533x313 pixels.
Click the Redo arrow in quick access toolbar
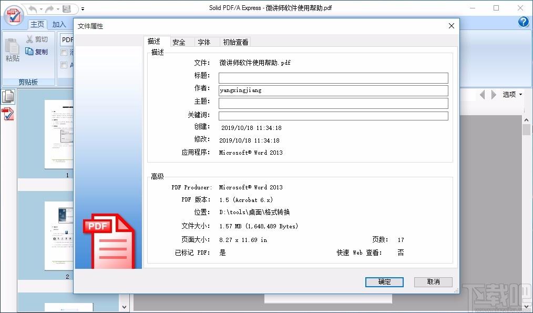coord(49,9)
